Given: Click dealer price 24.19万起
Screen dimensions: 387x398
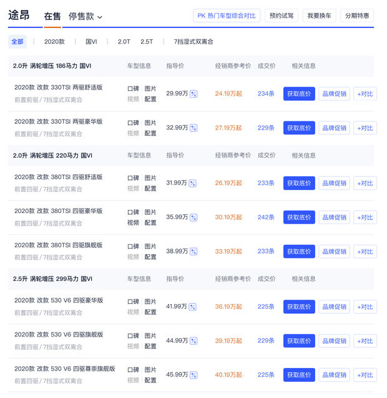Looking at the screenshot, I should click(228, 93).
